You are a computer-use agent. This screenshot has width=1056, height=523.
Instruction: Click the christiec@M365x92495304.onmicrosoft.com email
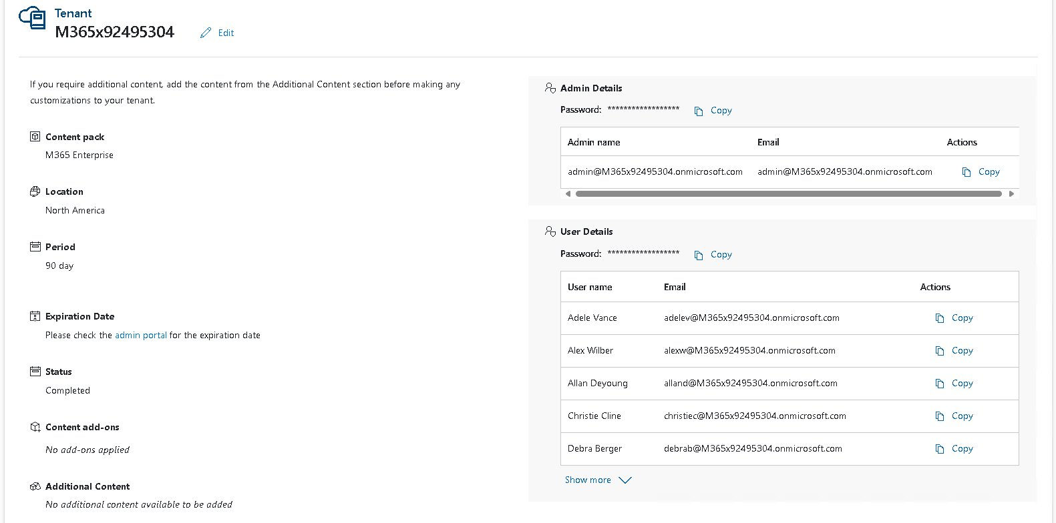coord(755,416)
